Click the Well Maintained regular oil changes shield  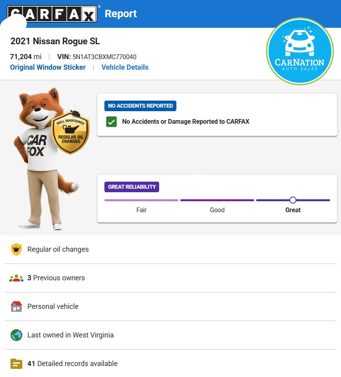click(x=71, y=132)
